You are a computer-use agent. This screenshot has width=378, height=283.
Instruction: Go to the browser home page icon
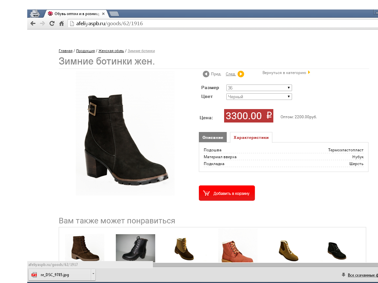pos(61,23)
